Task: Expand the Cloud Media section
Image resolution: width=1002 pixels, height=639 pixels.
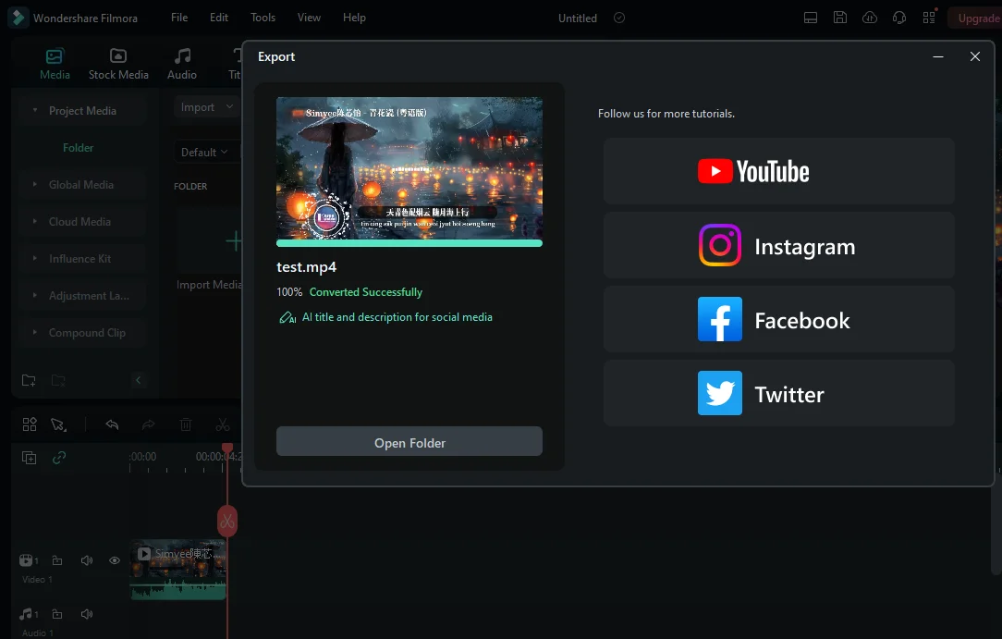Action: [x=79, y=222]
